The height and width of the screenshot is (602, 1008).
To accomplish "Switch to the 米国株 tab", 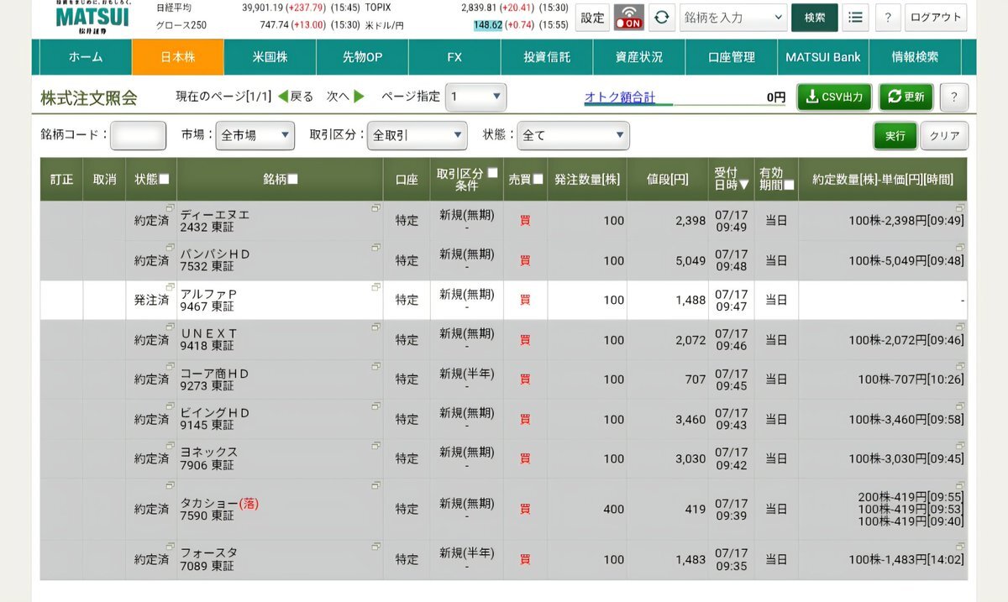I will [270, 57].
